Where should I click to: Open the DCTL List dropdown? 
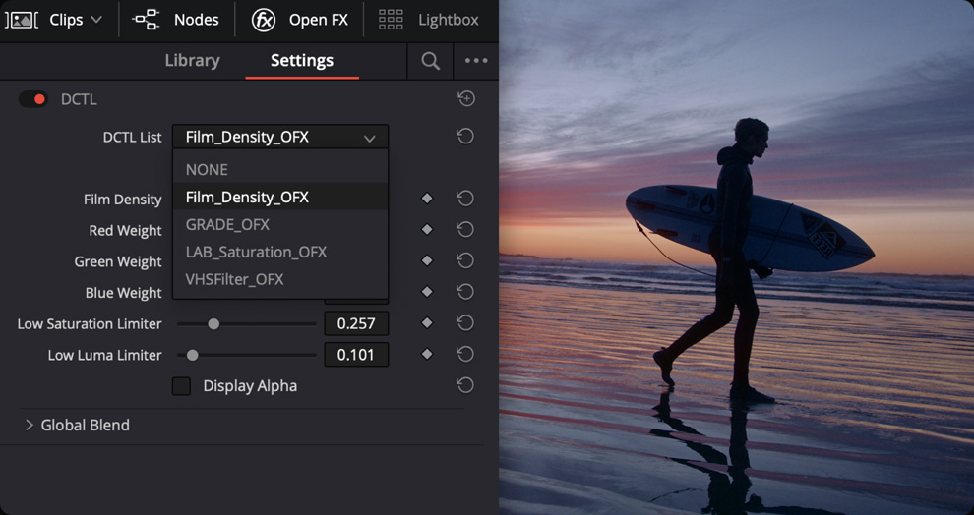pyautogui.click(x=280, y=138)
